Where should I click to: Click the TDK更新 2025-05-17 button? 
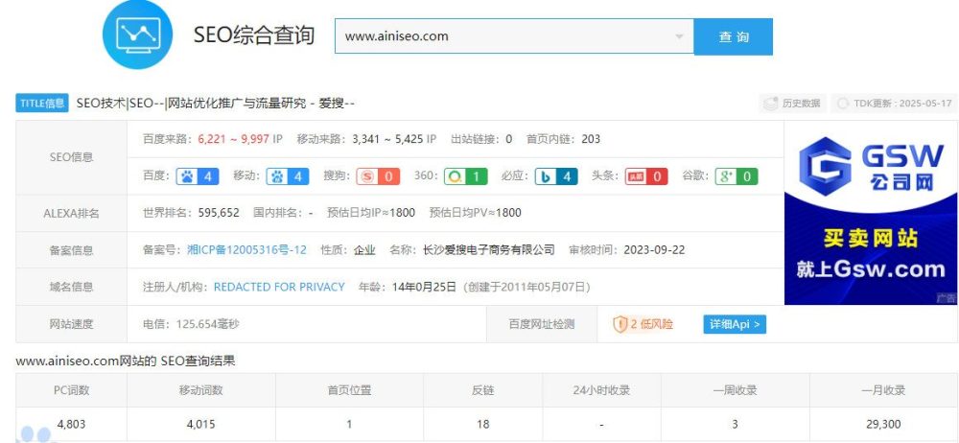click(894, 104)
